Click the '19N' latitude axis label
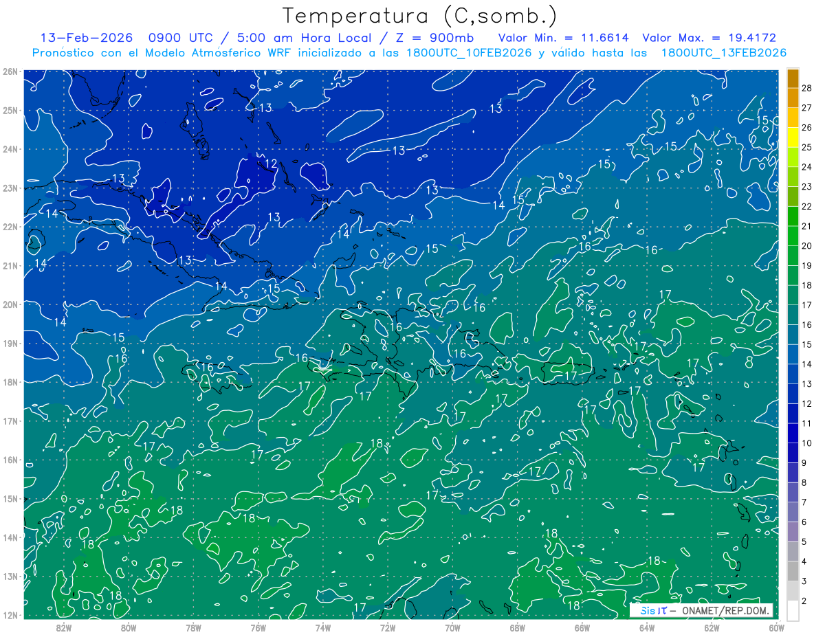This screenshot has width=825, height=637. point(10,343)
